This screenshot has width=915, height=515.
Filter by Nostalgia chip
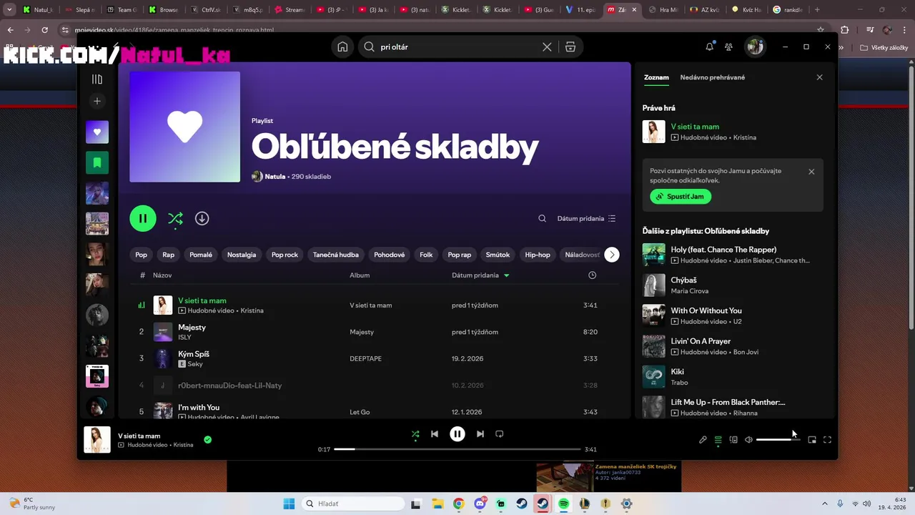coord(242,255)
